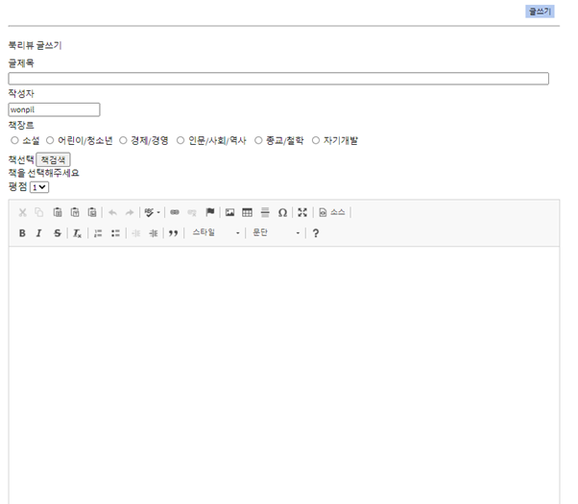Viewport: 578px width, 504px height.
Task: Select the 인문/사회/역사 genre radio button
Action: click(x=181, y=140)
